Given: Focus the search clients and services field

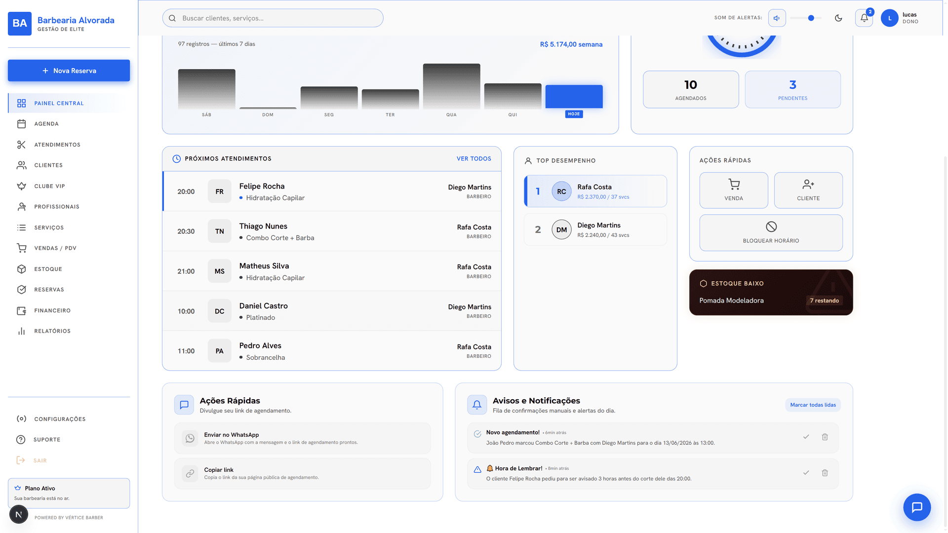Looking at the screenshot, I should click(x=273, y=18).
